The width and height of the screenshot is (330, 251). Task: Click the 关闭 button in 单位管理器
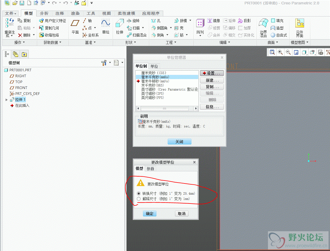pos(179,142)
